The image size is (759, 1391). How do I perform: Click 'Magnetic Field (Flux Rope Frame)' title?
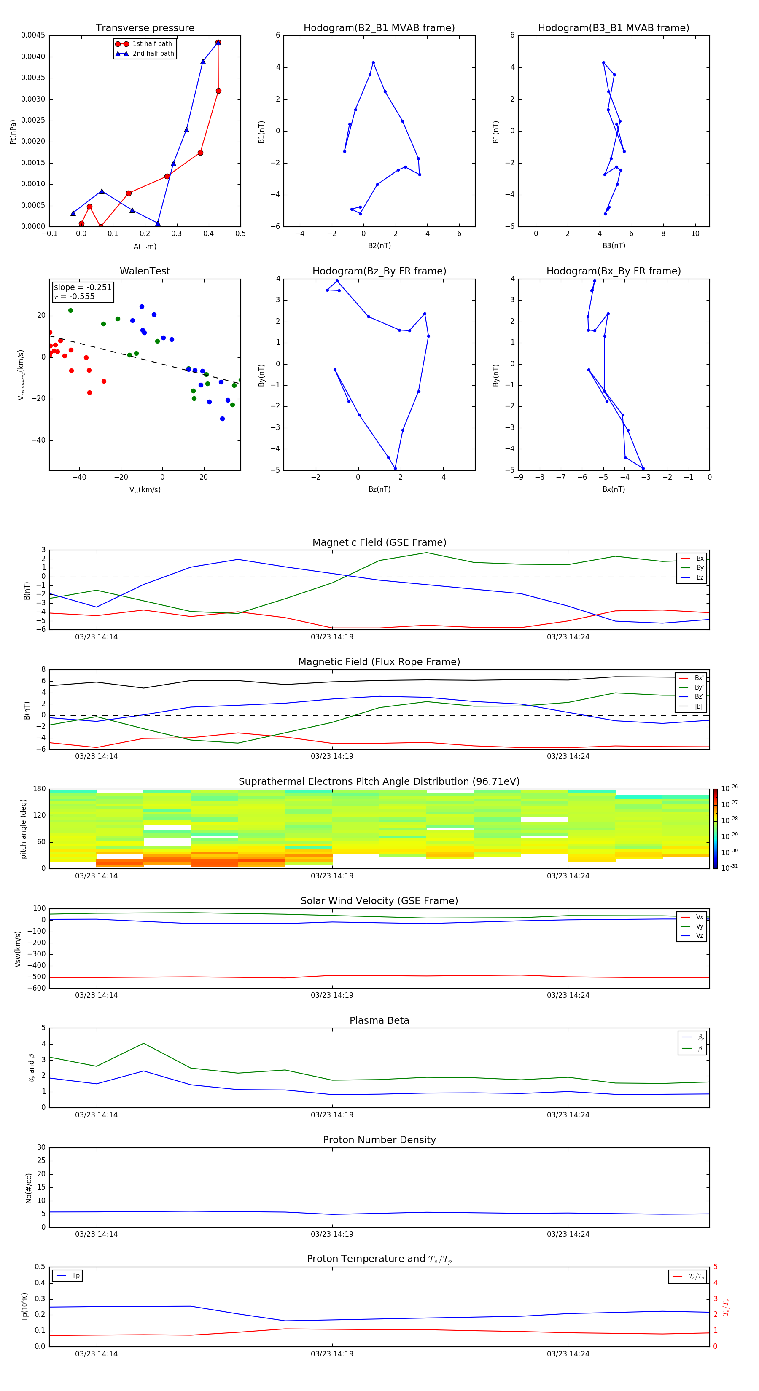coord(379,662)
